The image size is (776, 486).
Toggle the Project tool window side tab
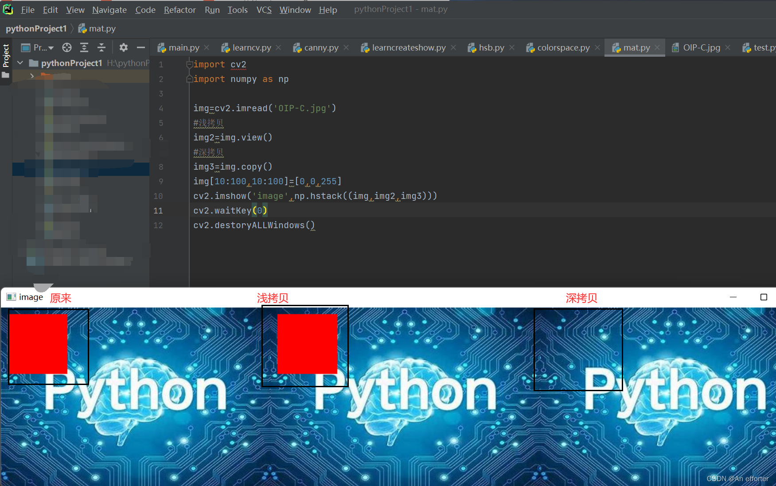(6, 55)
